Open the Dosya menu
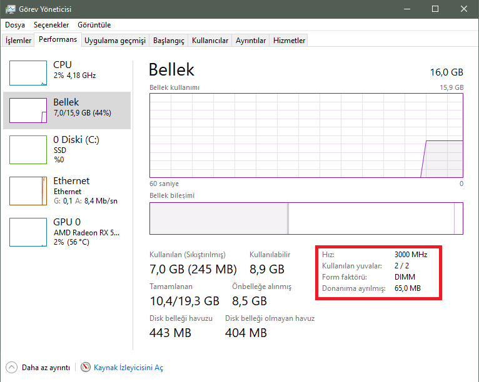Viewport: 479px width, 382px height. [x=15, y=25]
